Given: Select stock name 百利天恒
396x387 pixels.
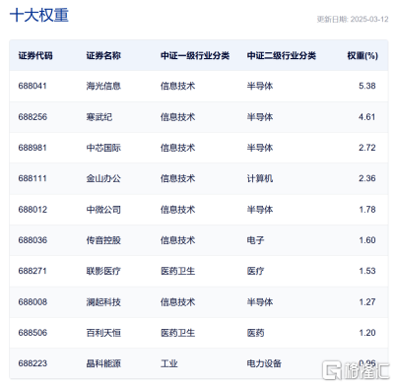Looking at the screenshot, I should (103, 333).
